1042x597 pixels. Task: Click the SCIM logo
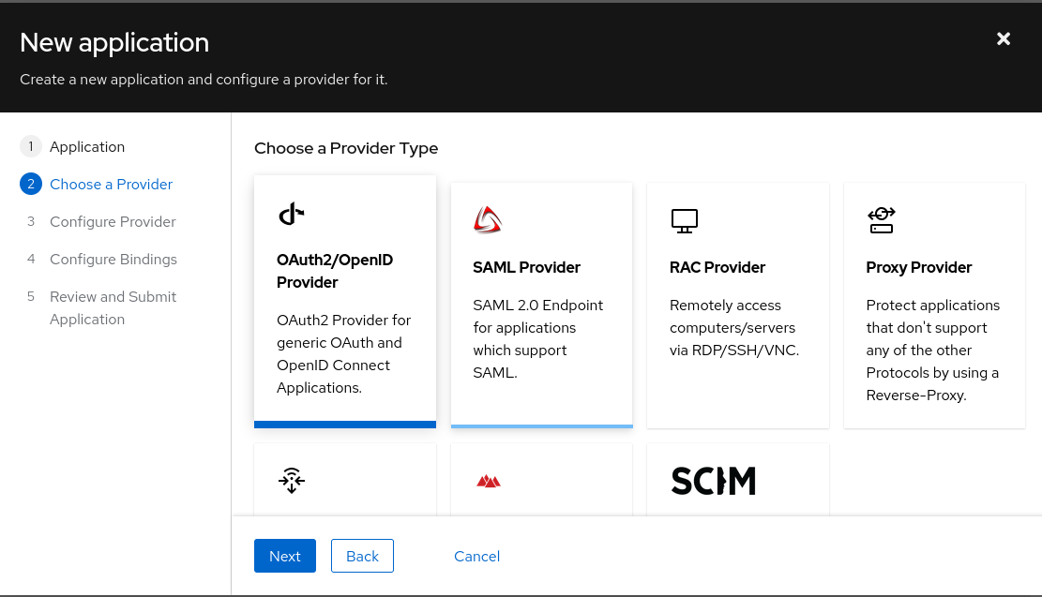(713, 480)
